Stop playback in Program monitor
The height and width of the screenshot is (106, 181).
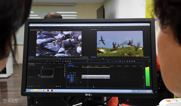[120, 61]
